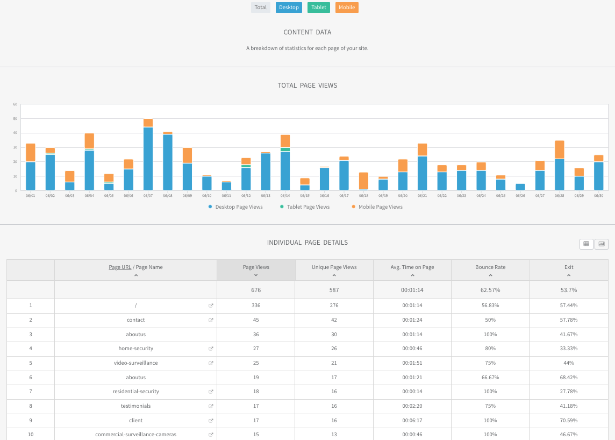Switch to chart view icon
The image size is (615, 440).
[x=601, y=244]
